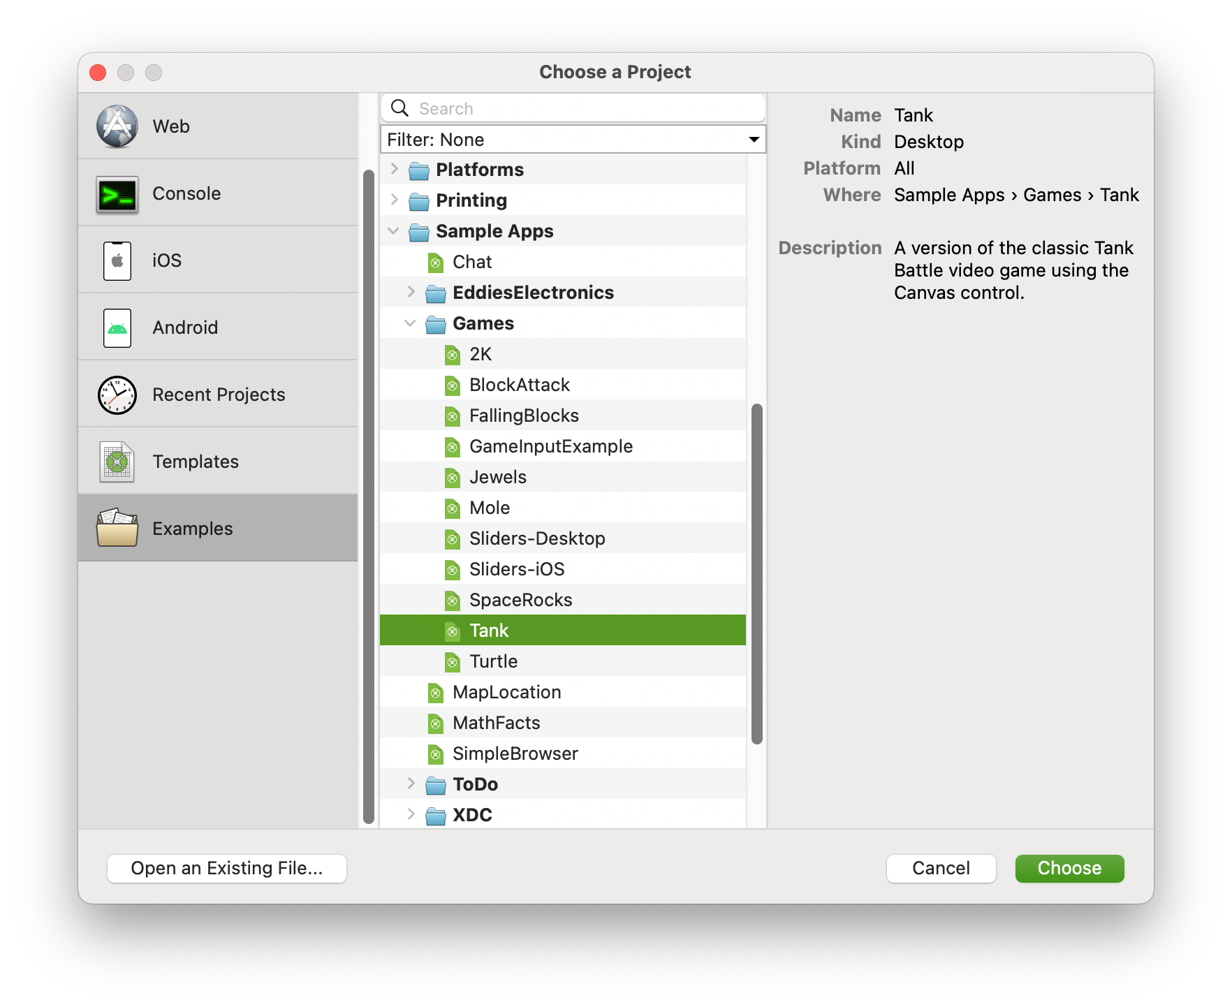The width and height of the screenshot is (1232, 1007).
Task: Click the Chat project file icon
Action: click(x=435, y=263)
